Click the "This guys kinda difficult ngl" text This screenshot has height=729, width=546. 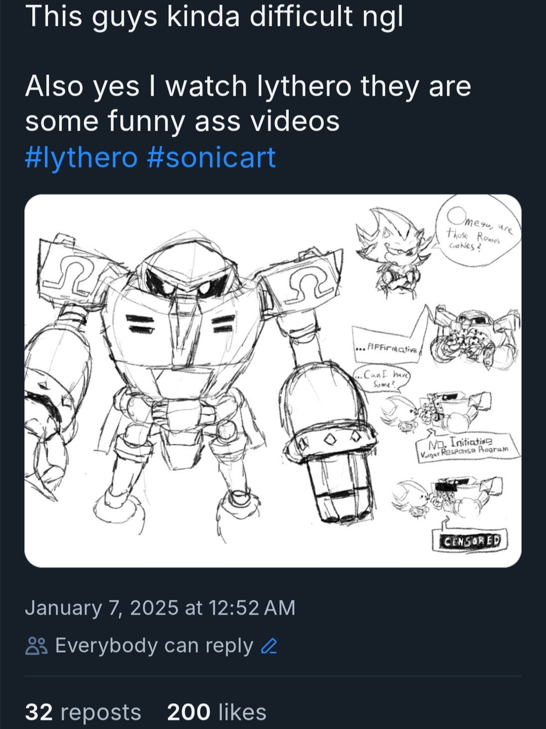(214, 16)
